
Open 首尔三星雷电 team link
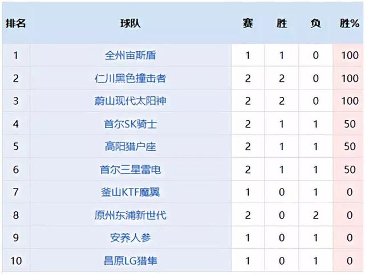click(x=131, y=170)
